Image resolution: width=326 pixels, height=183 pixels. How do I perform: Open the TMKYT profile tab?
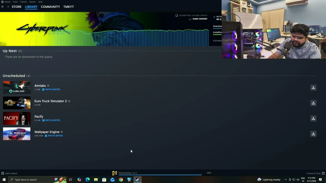click(x=69, y=7)
